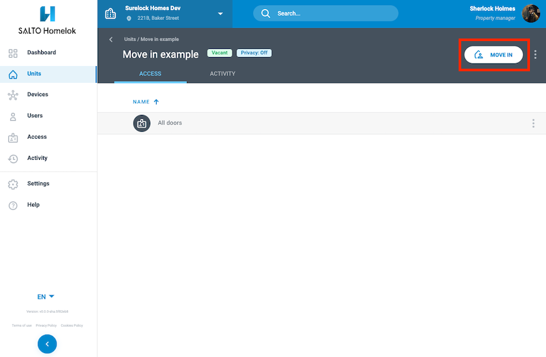This screenshot has height=357, width=546.
Task: Click the All doors access badge icon
Action: coord(141,123)
